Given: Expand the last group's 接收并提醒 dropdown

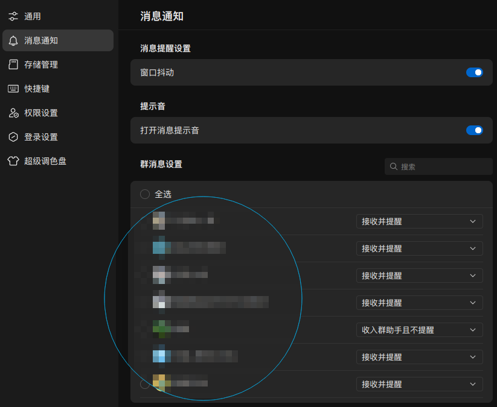Looking at the screenshot, I should pos(419,384).
